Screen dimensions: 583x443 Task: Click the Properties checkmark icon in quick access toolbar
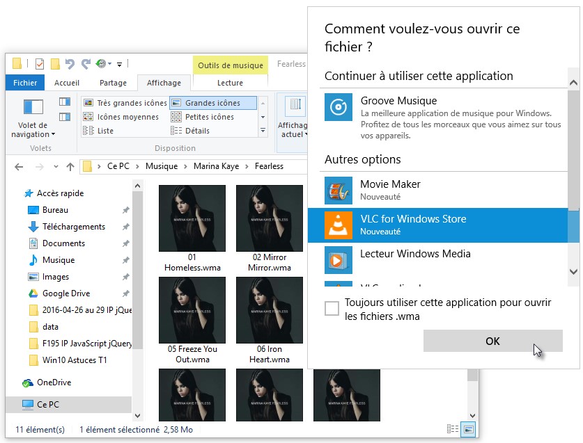[40, 64]
